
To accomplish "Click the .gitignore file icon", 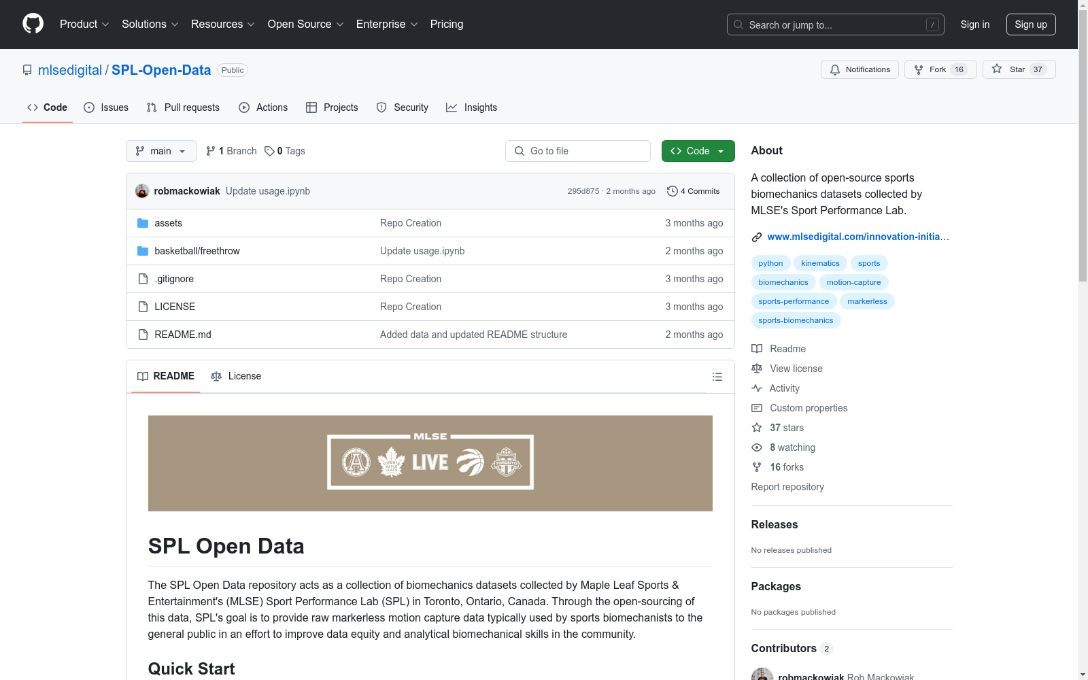I will (x=143, y=279).
